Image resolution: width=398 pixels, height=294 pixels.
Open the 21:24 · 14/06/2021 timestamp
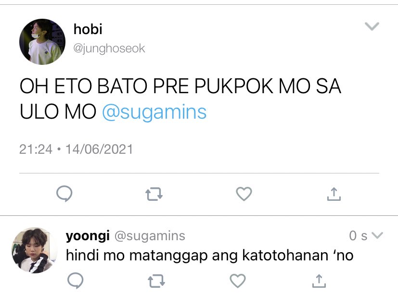pos(76,149)
